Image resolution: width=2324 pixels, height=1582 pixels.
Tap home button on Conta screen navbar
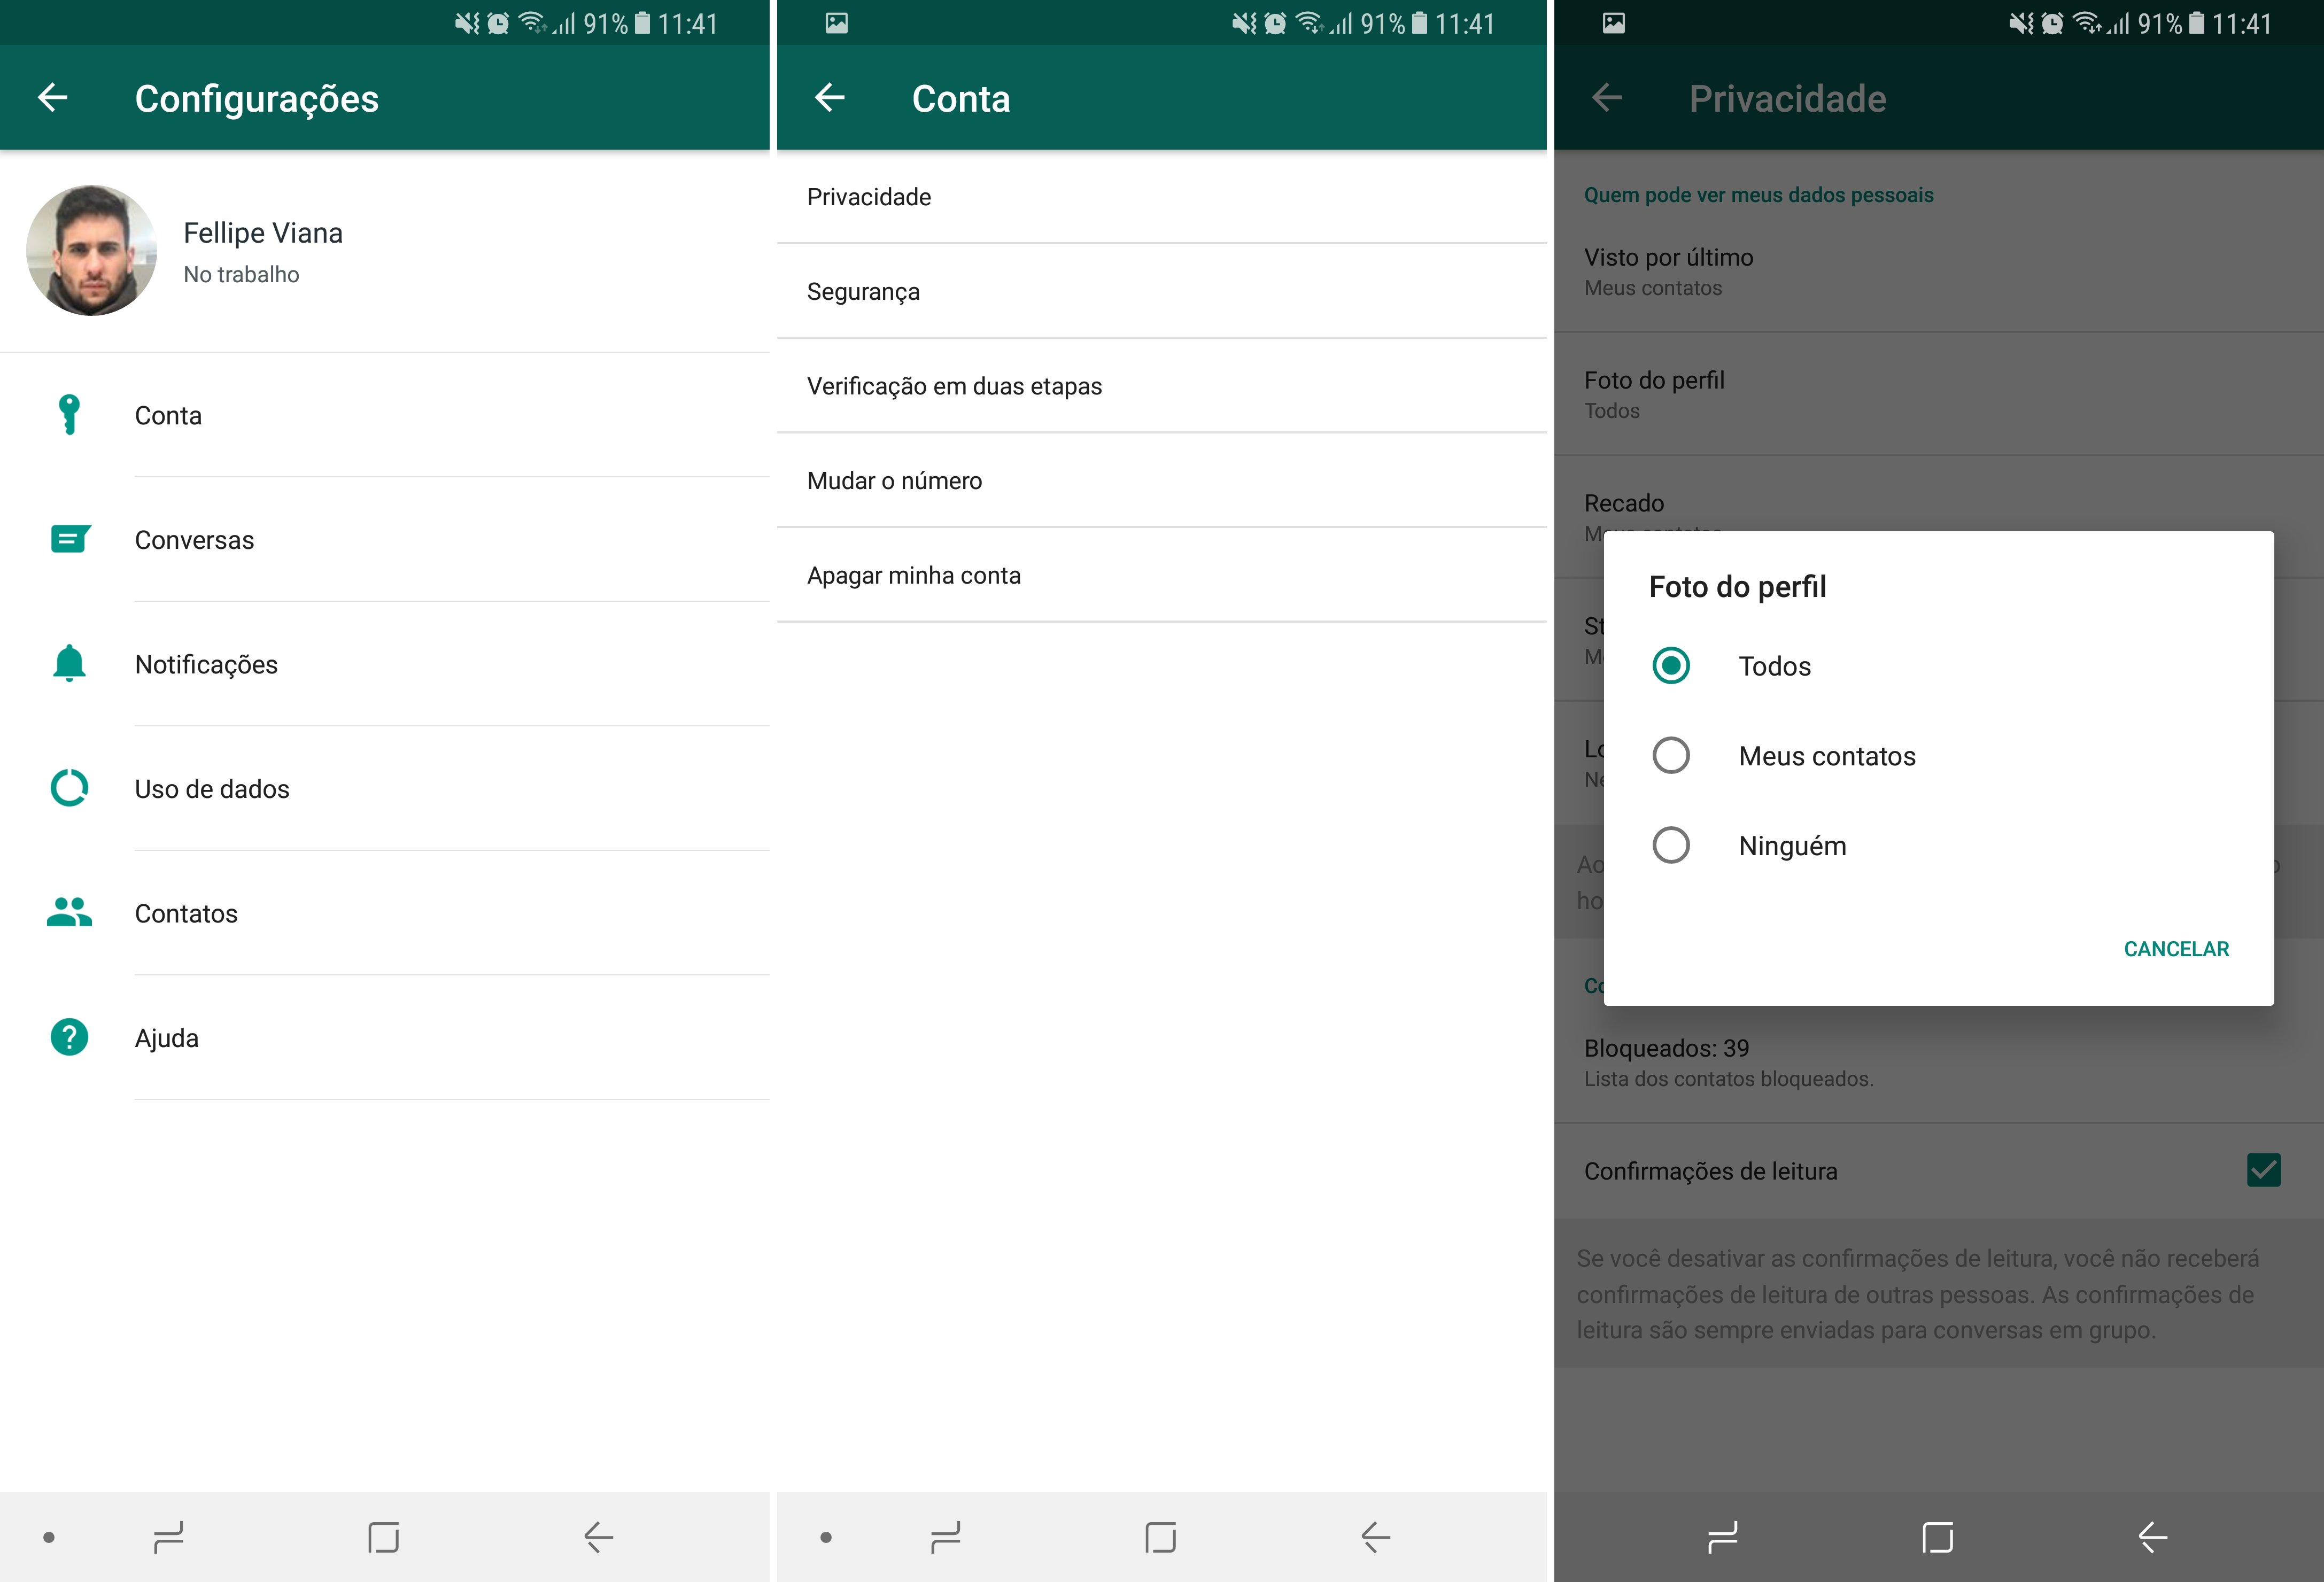[x=1161, y=1537]
